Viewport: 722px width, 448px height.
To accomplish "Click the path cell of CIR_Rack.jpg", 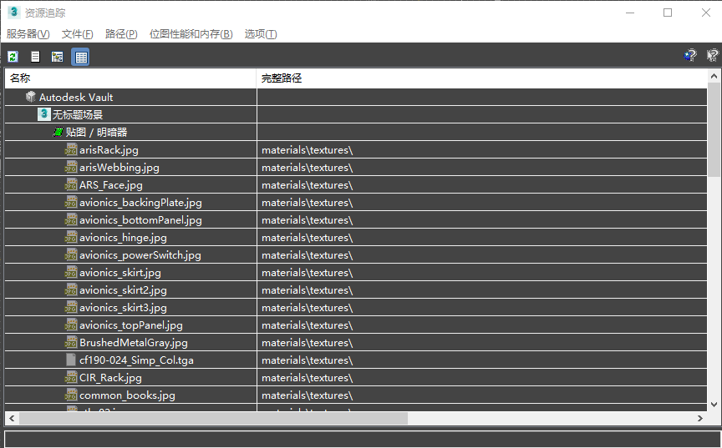I will click(482, 378).
